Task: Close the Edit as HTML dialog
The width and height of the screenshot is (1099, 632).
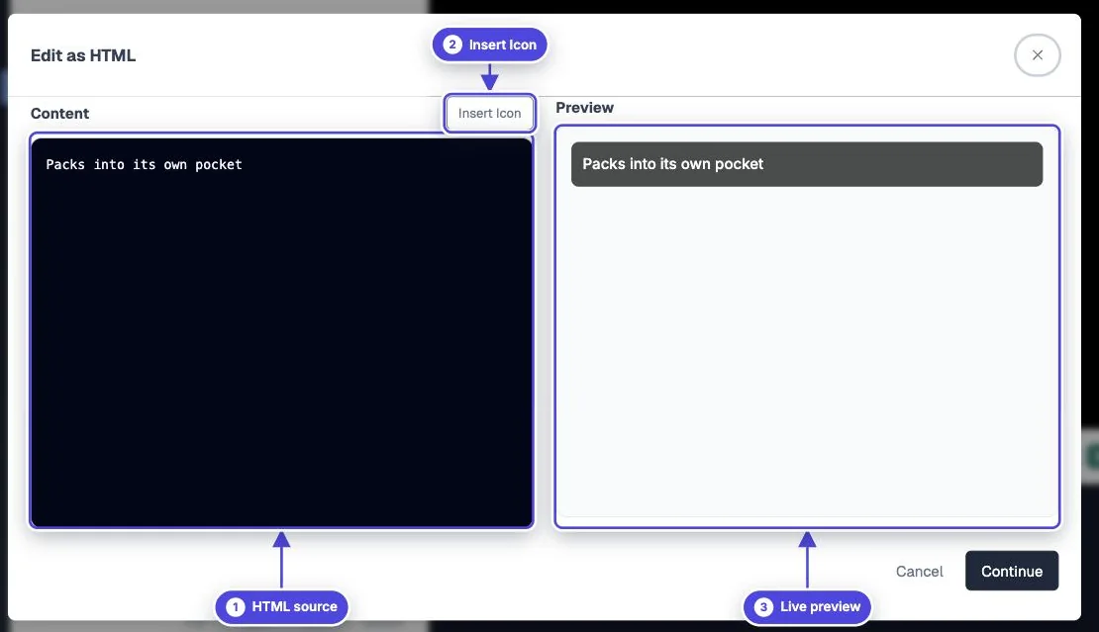Action: pos(1037,55)
